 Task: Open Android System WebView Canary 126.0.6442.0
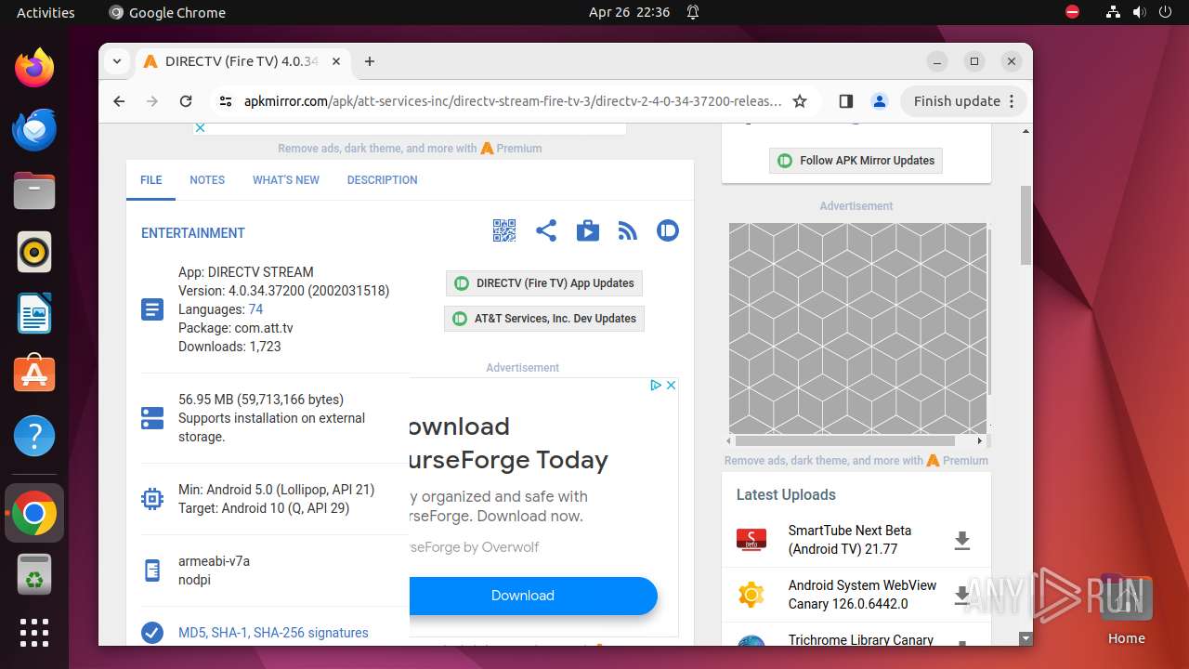coord(863,595)
